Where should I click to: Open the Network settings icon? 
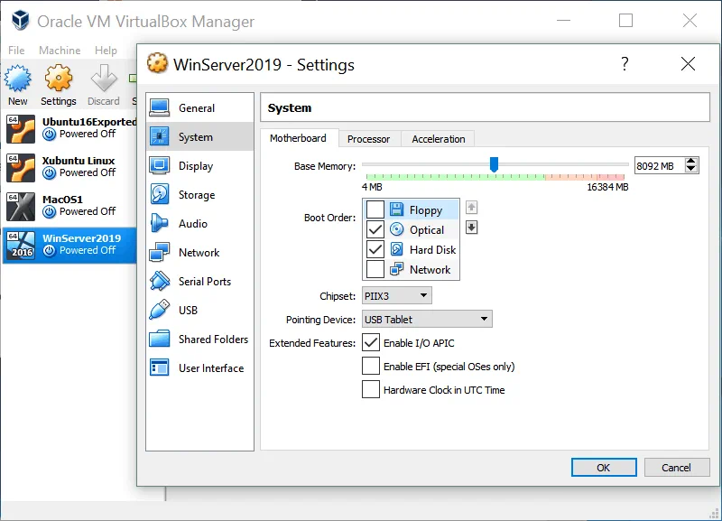pos(160,252)
